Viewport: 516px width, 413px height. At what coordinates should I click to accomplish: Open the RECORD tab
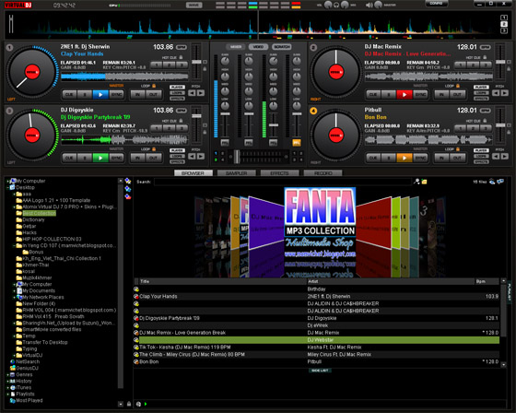323,173
